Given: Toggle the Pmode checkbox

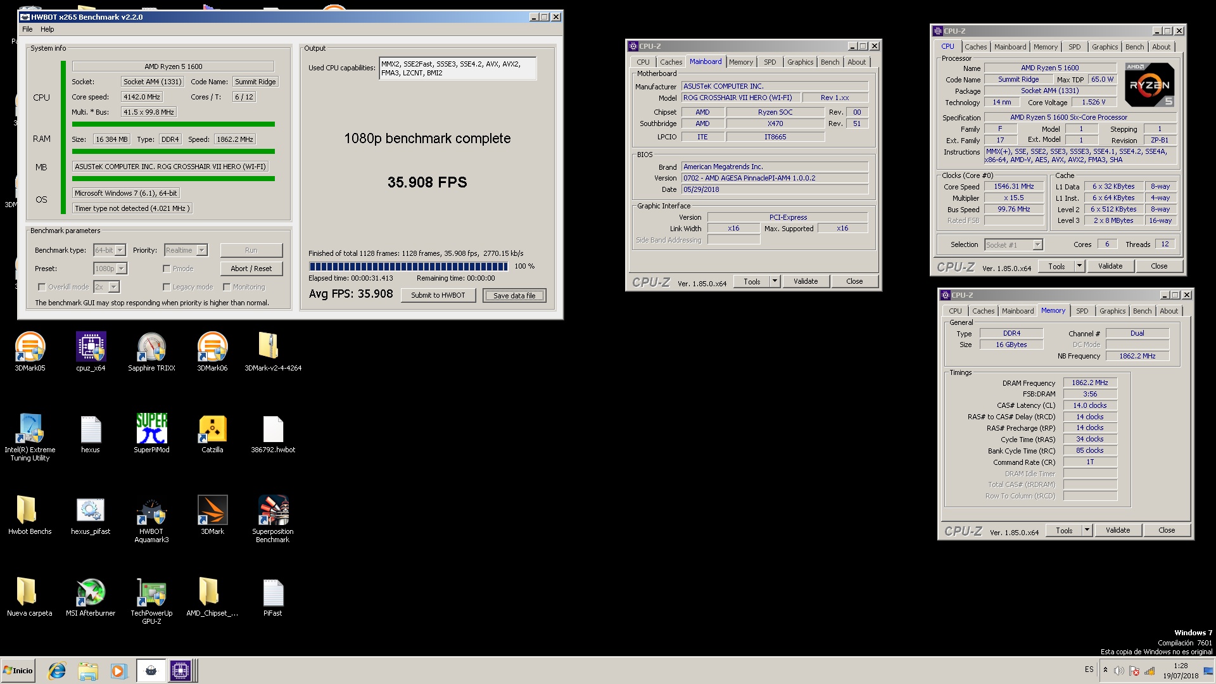Looking at the screenshot, I should (167, 269).
